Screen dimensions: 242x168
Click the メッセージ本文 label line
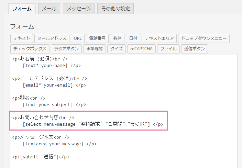[x=41, y=137]
